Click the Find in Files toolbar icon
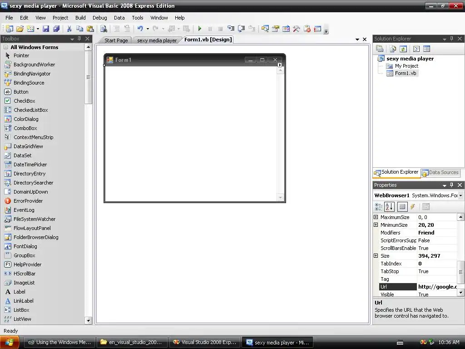The height and width of the screenshot is (349, 465). (104, 29)
